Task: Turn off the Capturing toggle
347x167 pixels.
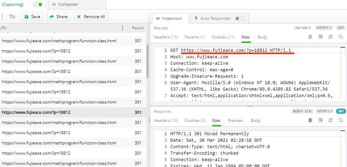Action: [38, 5]
